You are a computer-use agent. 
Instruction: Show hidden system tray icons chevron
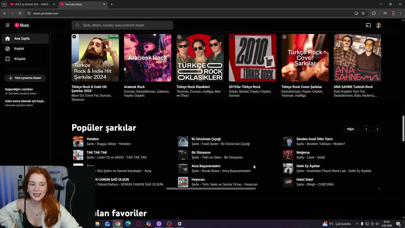[x=357, y=224]
